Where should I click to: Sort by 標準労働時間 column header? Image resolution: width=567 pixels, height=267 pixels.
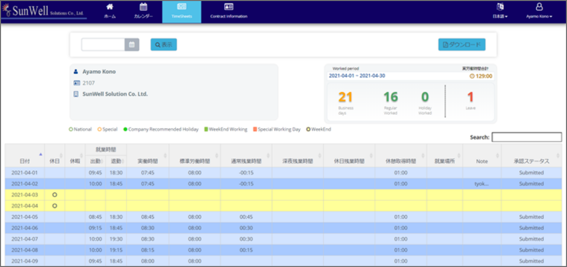(x=195, y=155)
